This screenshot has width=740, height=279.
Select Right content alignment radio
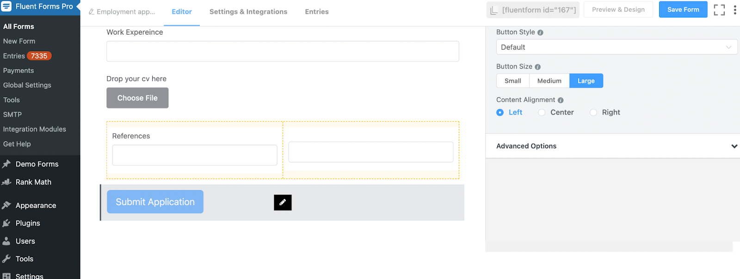[593, 113]
